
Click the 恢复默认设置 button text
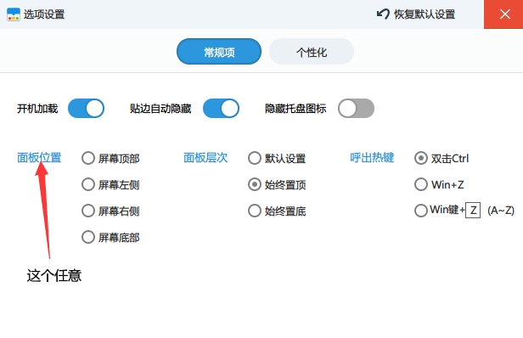click(425, 14)
